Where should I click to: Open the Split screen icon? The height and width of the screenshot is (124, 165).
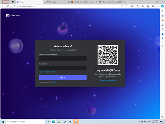tap(132, 6)
